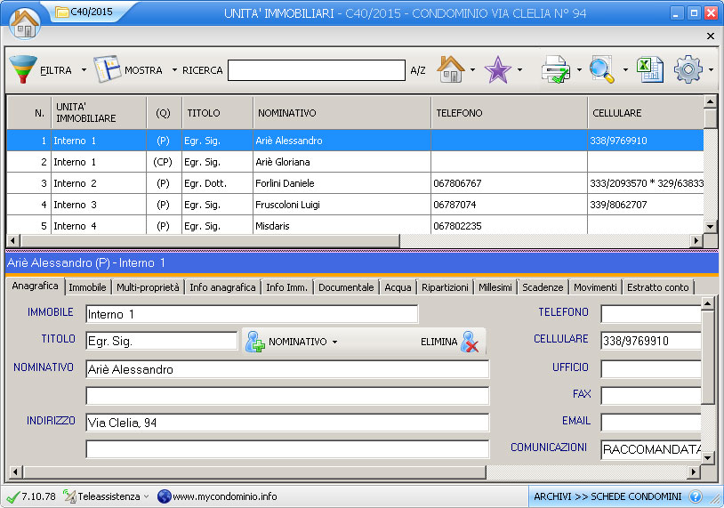This screenshot has height=508, width=724.
Task: Click the purple star favorites icon
Action: tap(498, 69)
